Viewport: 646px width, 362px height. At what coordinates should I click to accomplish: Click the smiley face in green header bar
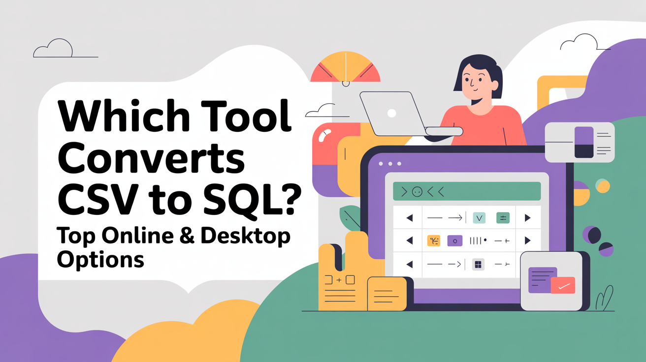coord(417,192)
